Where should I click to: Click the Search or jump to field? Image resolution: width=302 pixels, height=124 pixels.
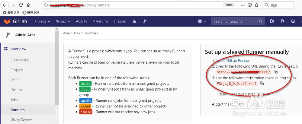click(238, 21)
